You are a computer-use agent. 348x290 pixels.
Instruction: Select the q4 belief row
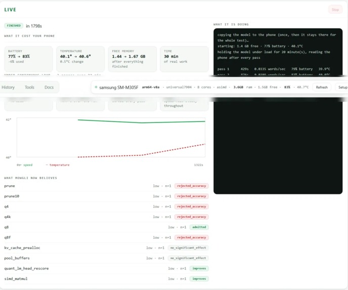(106, 206)
